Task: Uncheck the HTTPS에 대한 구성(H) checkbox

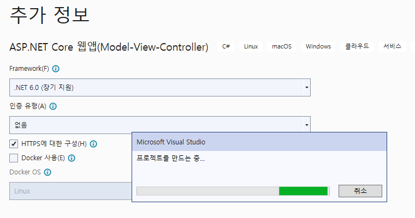Action: (x=14, y=144)
